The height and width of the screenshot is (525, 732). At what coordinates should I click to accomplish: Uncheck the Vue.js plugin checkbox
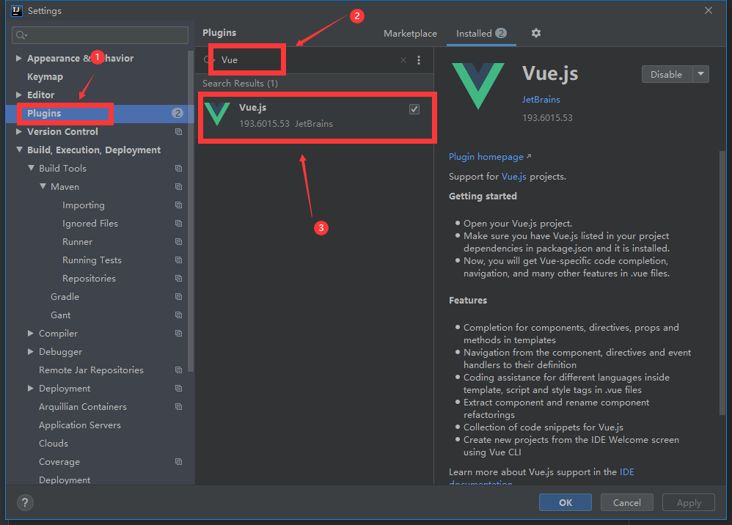(414, 109)
